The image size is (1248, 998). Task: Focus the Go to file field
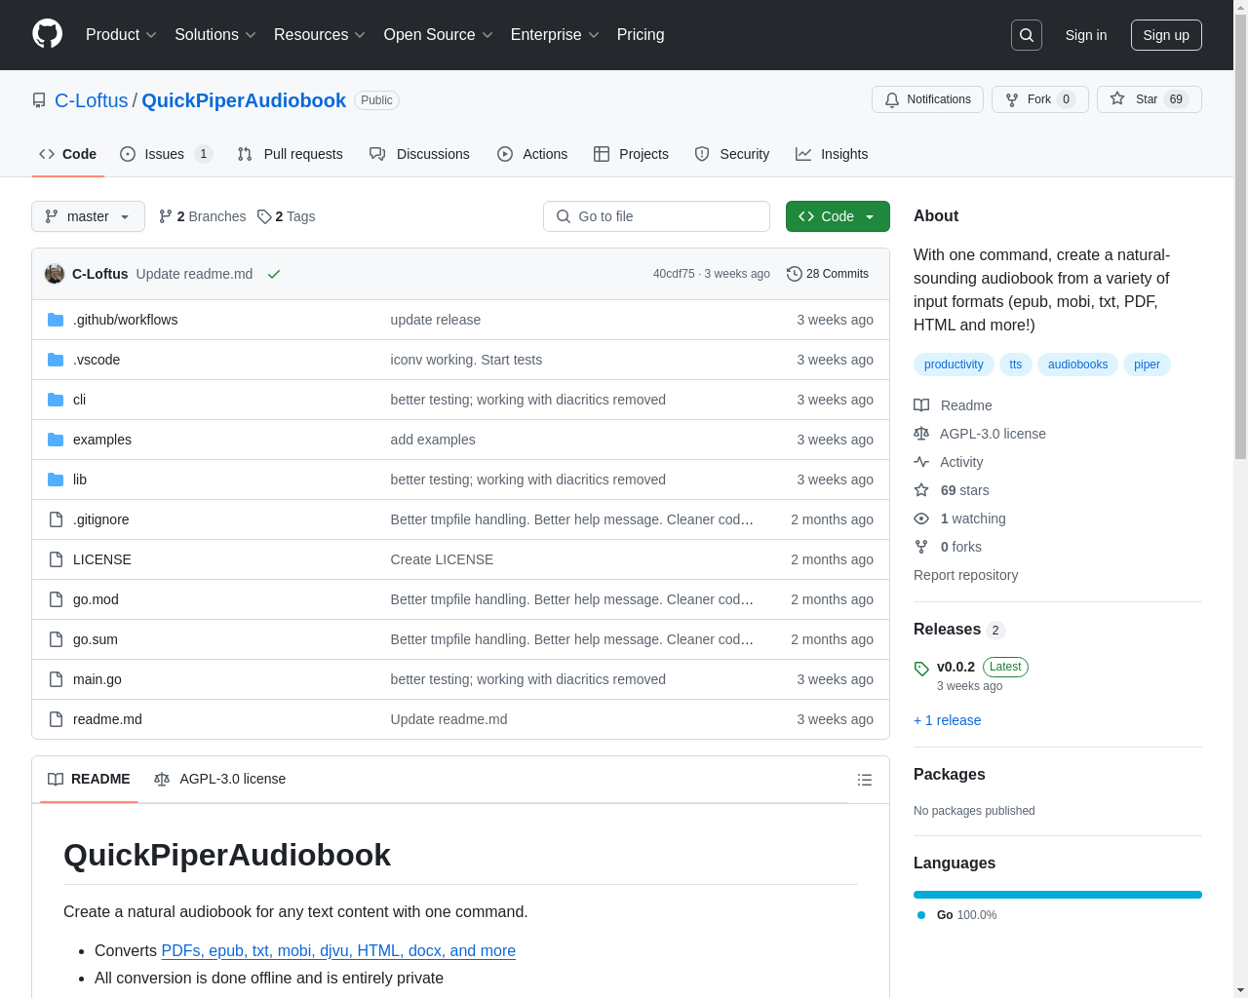click(x=656, y=216)
